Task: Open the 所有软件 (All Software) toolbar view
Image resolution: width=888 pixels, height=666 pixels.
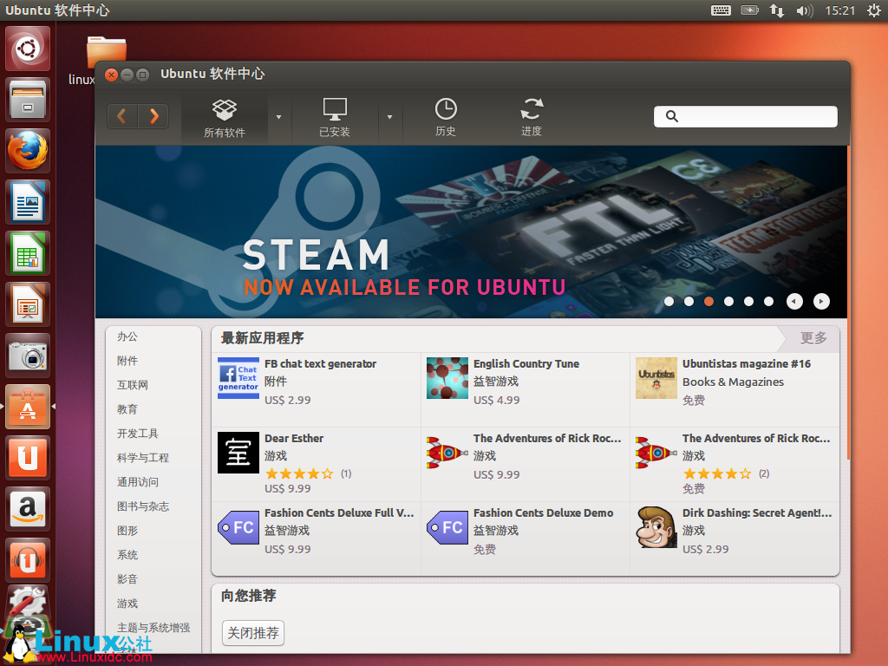Action: click(224, 117)
